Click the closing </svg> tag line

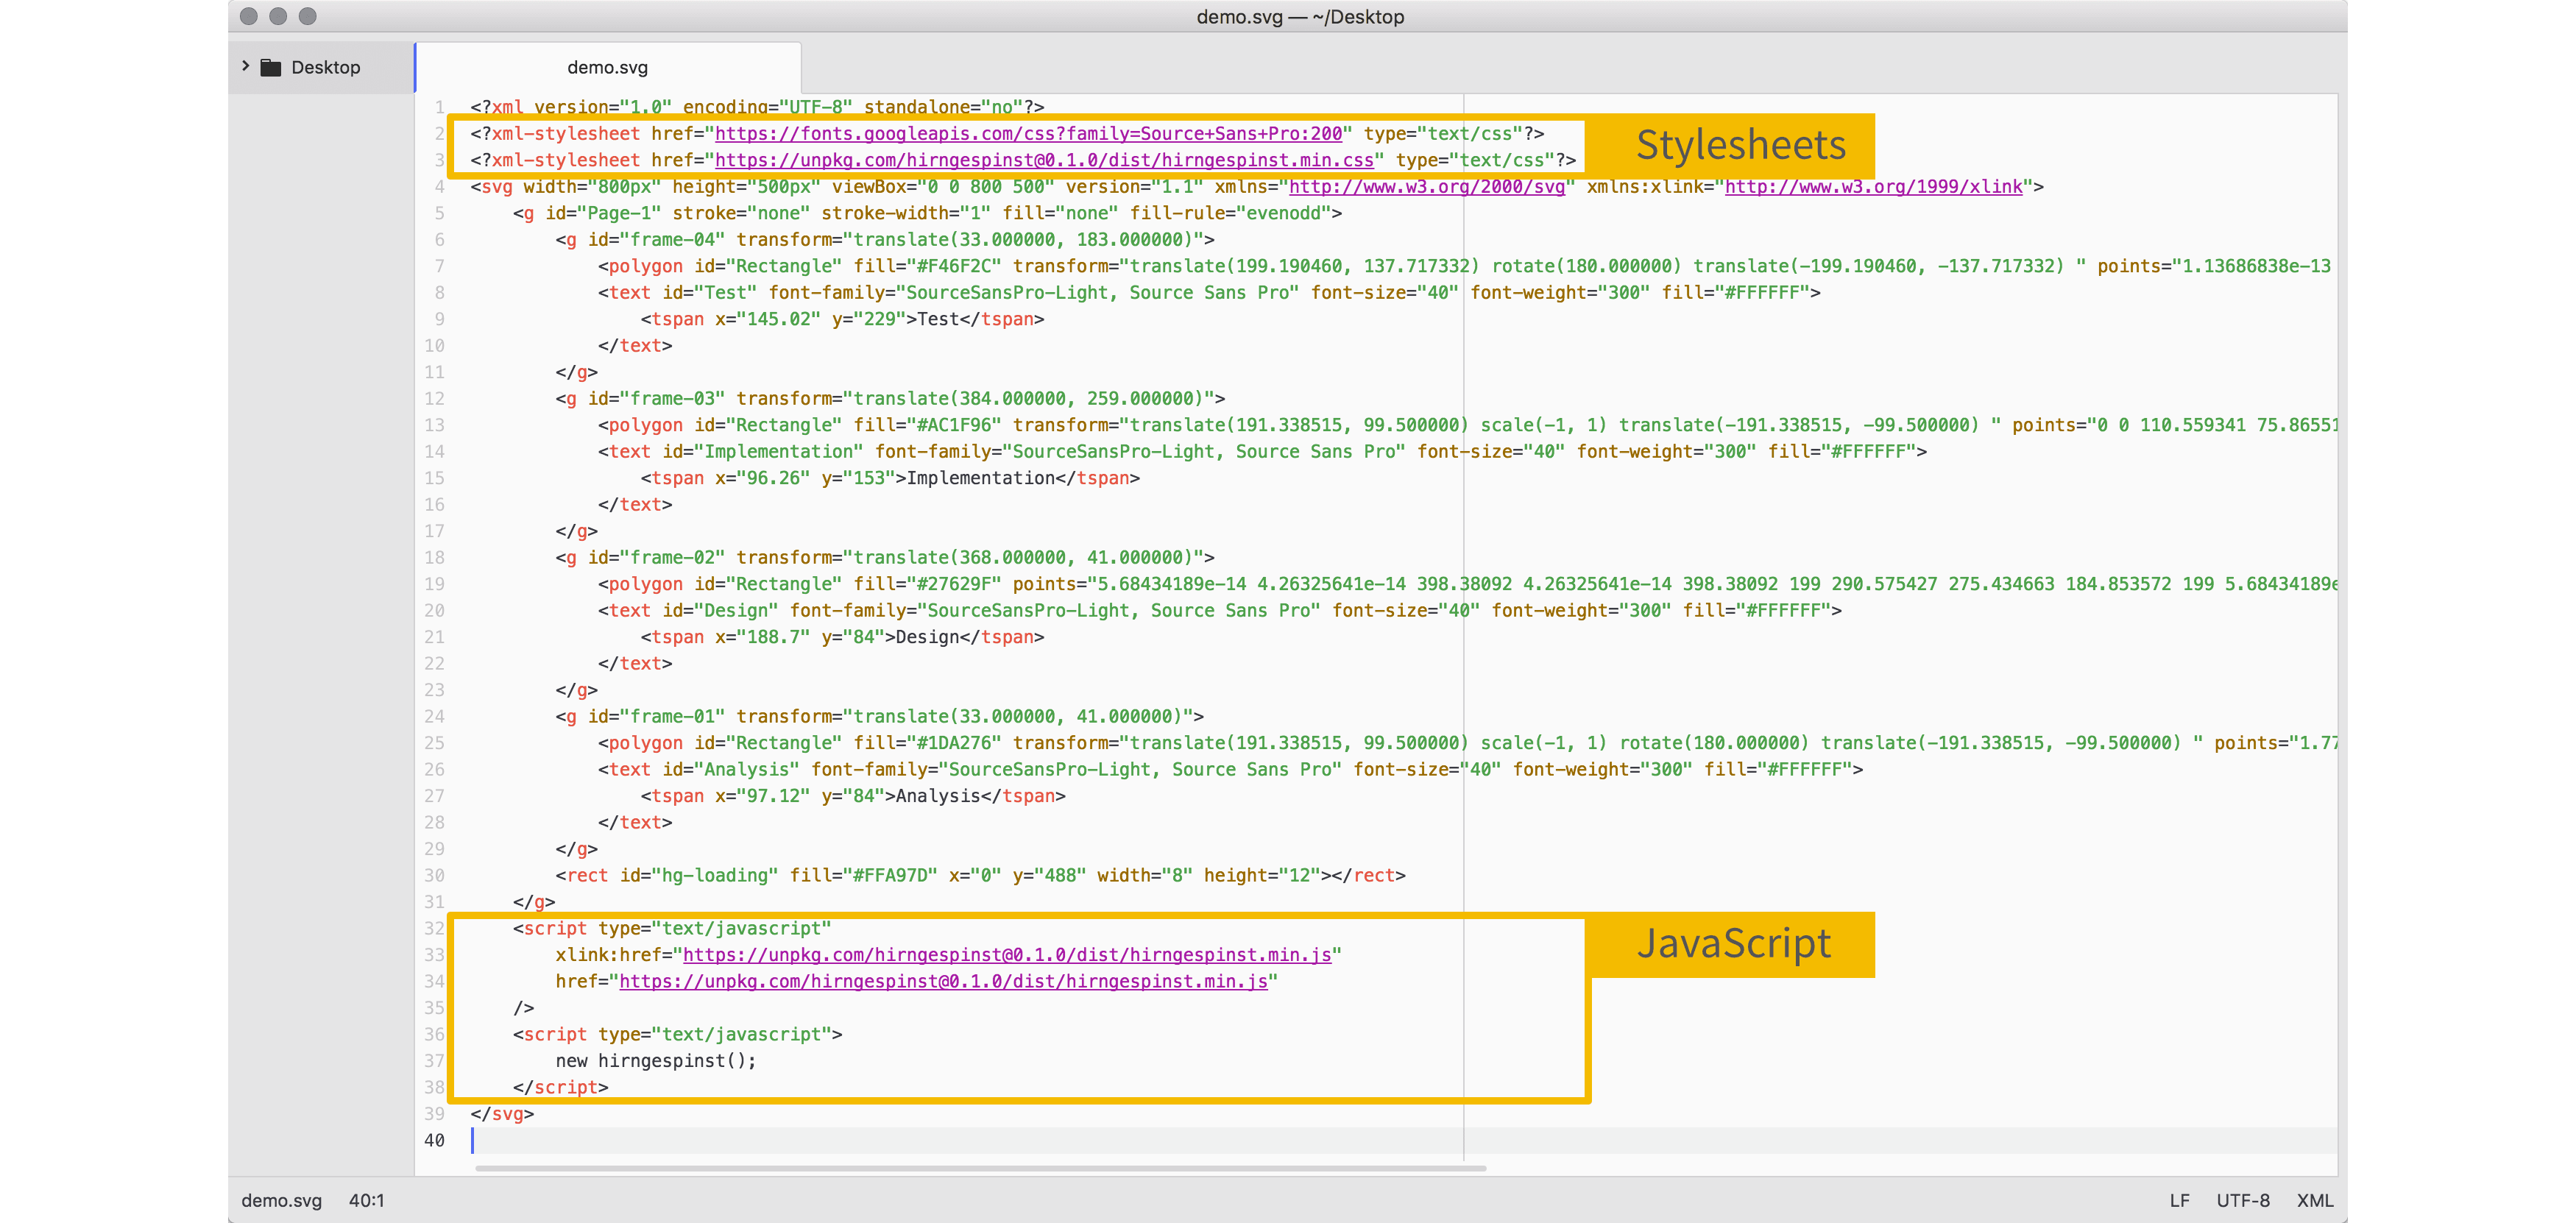[x=502, y=1114]
